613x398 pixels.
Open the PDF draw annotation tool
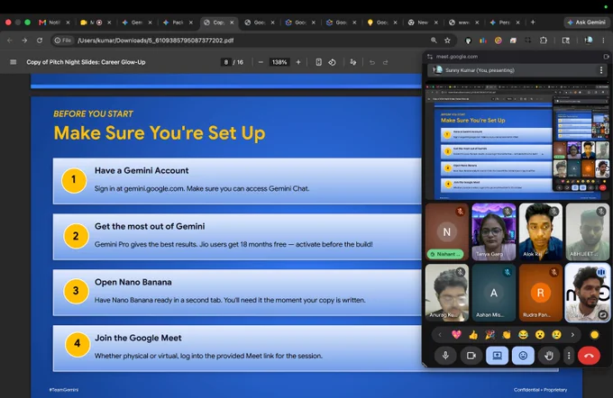353,62
